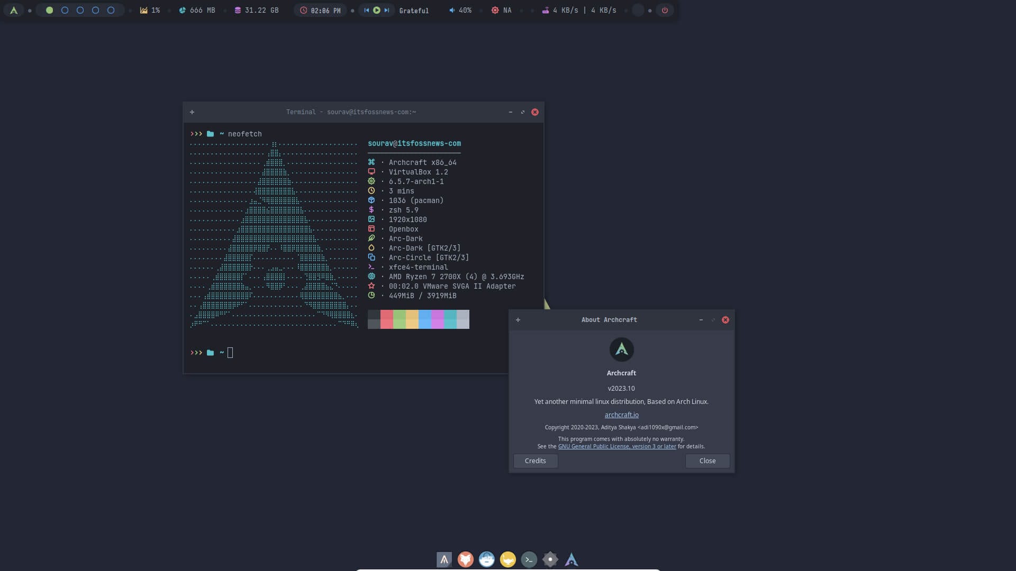The width and height of the screenshot is (1016, 571).
Task: Pause playback with the play button in the panel
Action: (376, 10)
